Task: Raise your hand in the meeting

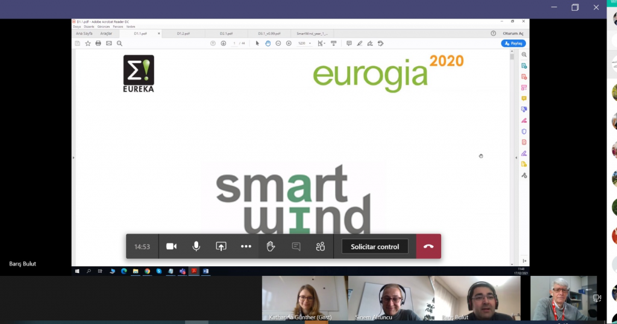Action: (271, 246)
